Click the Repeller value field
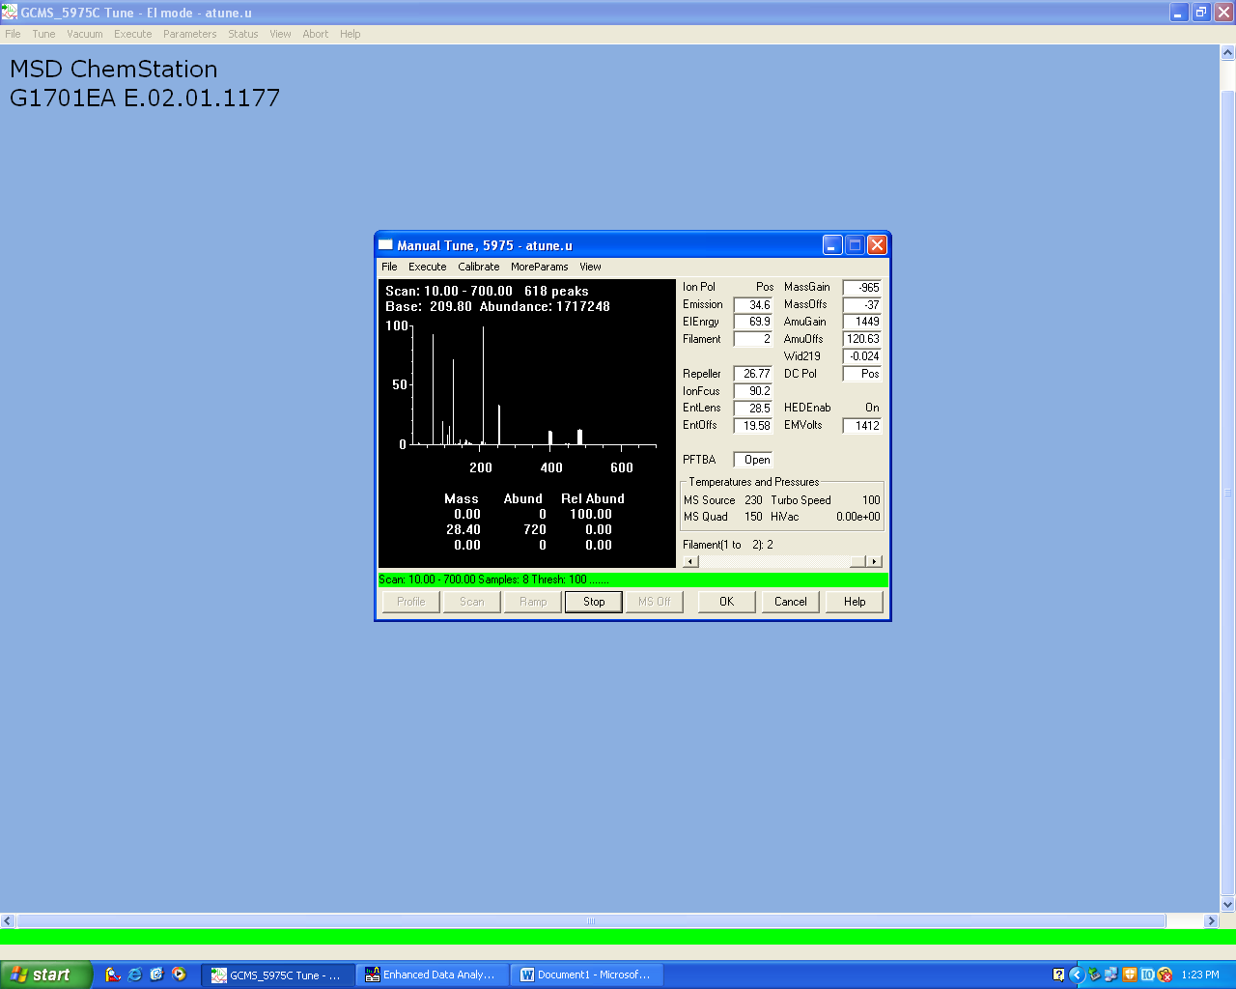The height and width of the screenshot is (989, 1236). tap(753, 375)
